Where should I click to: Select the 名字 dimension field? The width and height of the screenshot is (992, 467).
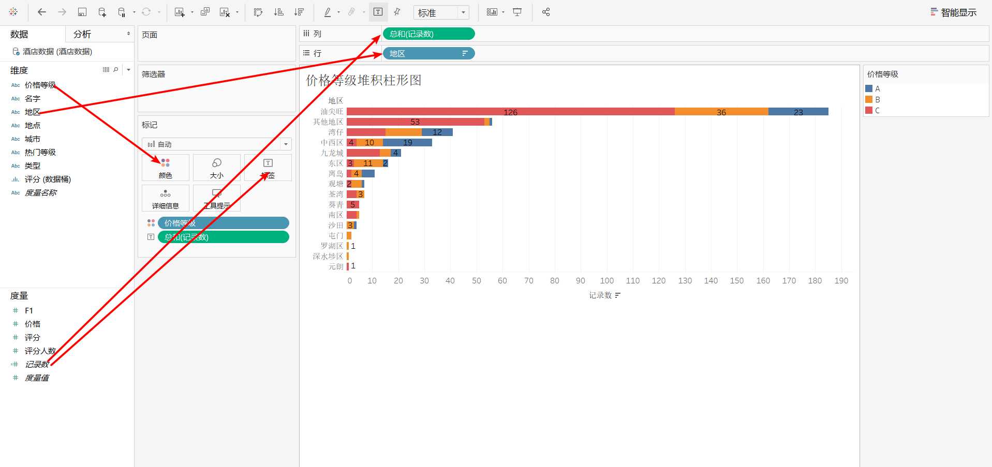33,98
